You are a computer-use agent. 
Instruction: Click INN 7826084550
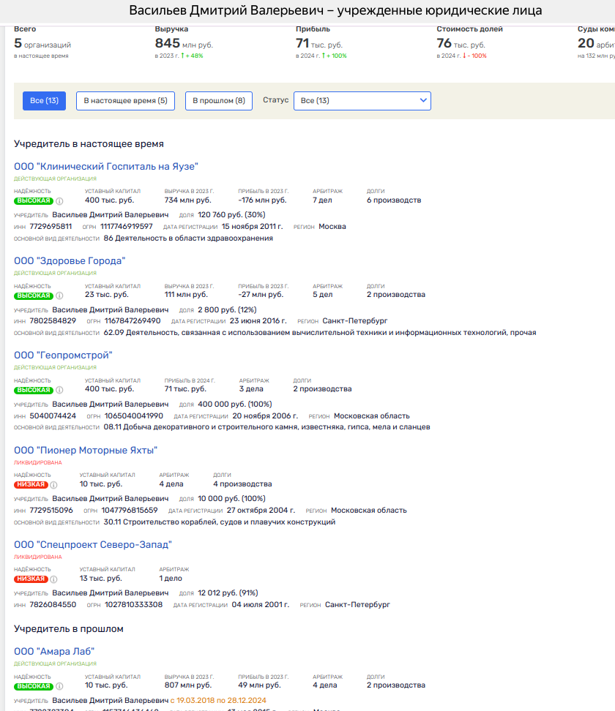pyautogui.click(x=53, y=604)
